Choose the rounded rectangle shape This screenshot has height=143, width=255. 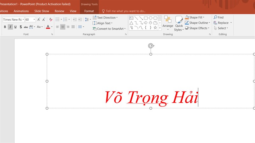(156, 18)
